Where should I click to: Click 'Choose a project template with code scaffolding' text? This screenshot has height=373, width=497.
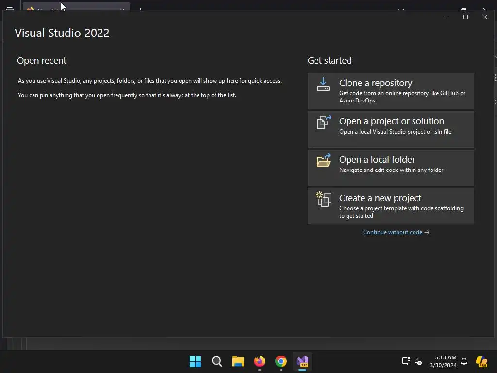tap(401, 212)
